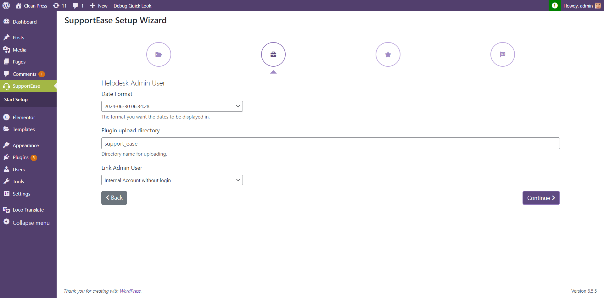604x298 pixels.
Task: Click the Continue button
Action: coord(541,198)
